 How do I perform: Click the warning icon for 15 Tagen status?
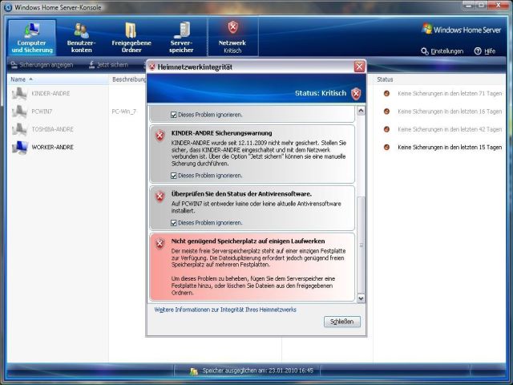[386, 148]
